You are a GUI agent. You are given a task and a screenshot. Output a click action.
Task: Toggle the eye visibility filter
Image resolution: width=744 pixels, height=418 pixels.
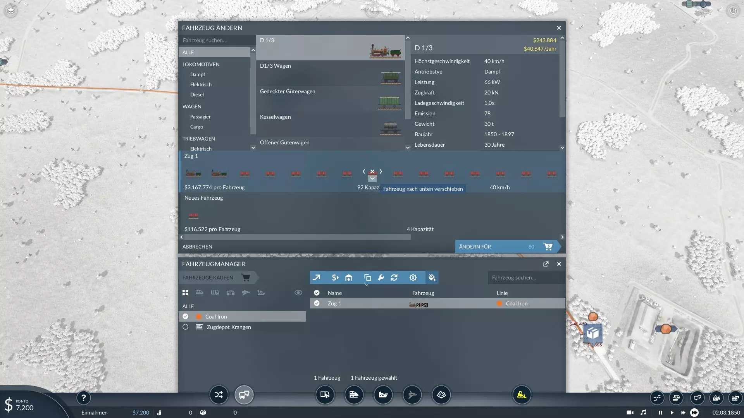[x=298, y=293]
